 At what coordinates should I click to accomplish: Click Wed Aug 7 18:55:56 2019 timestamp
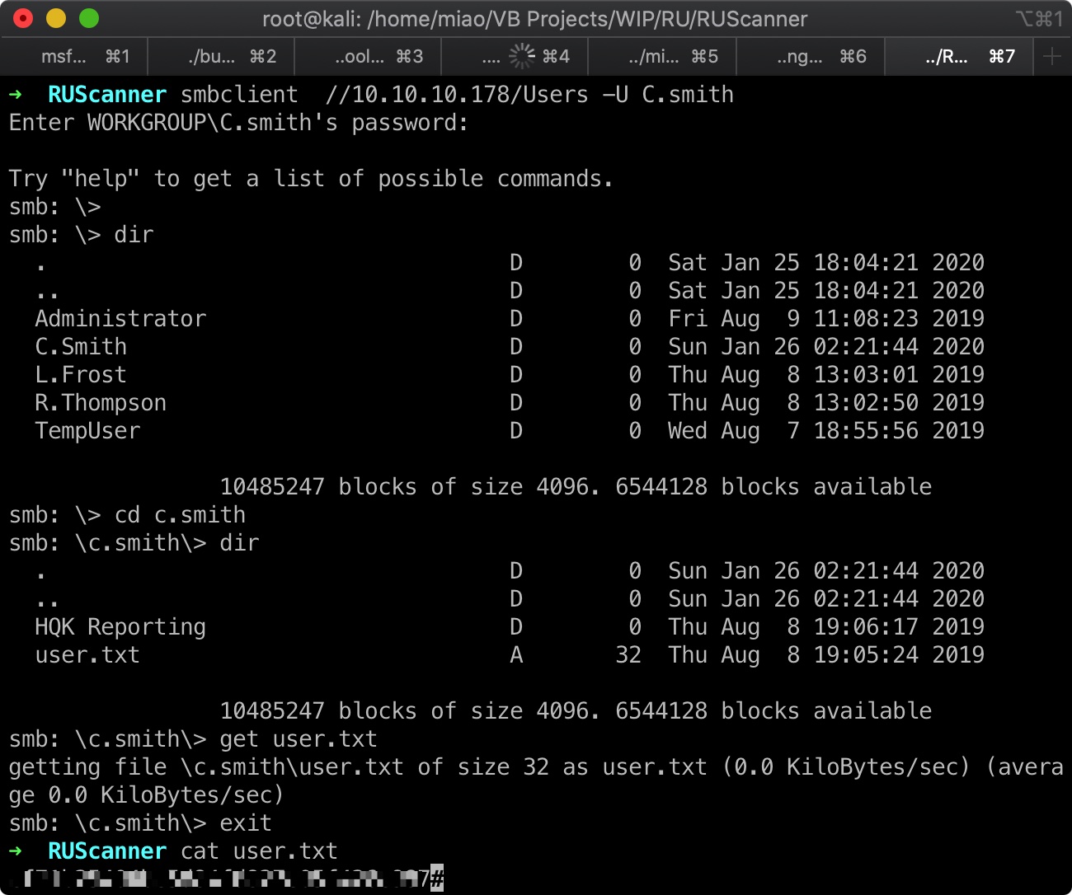(x=826, y=431)
